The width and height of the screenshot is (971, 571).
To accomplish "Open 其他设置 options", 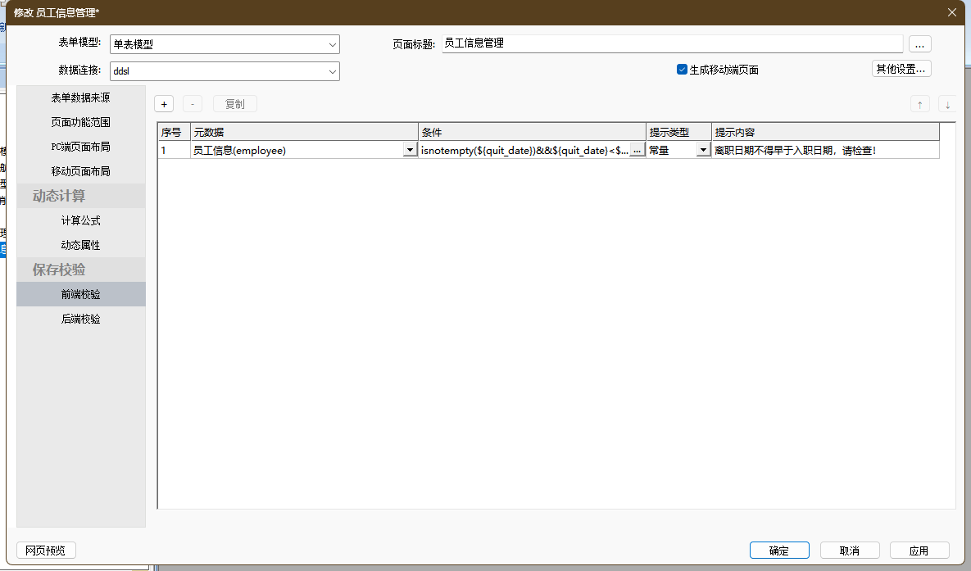I will [x=901, y=69].
